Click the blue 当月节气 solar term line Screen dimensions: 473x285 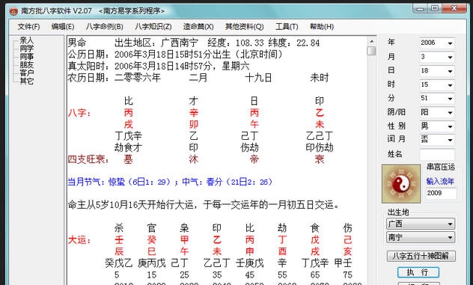170,182
